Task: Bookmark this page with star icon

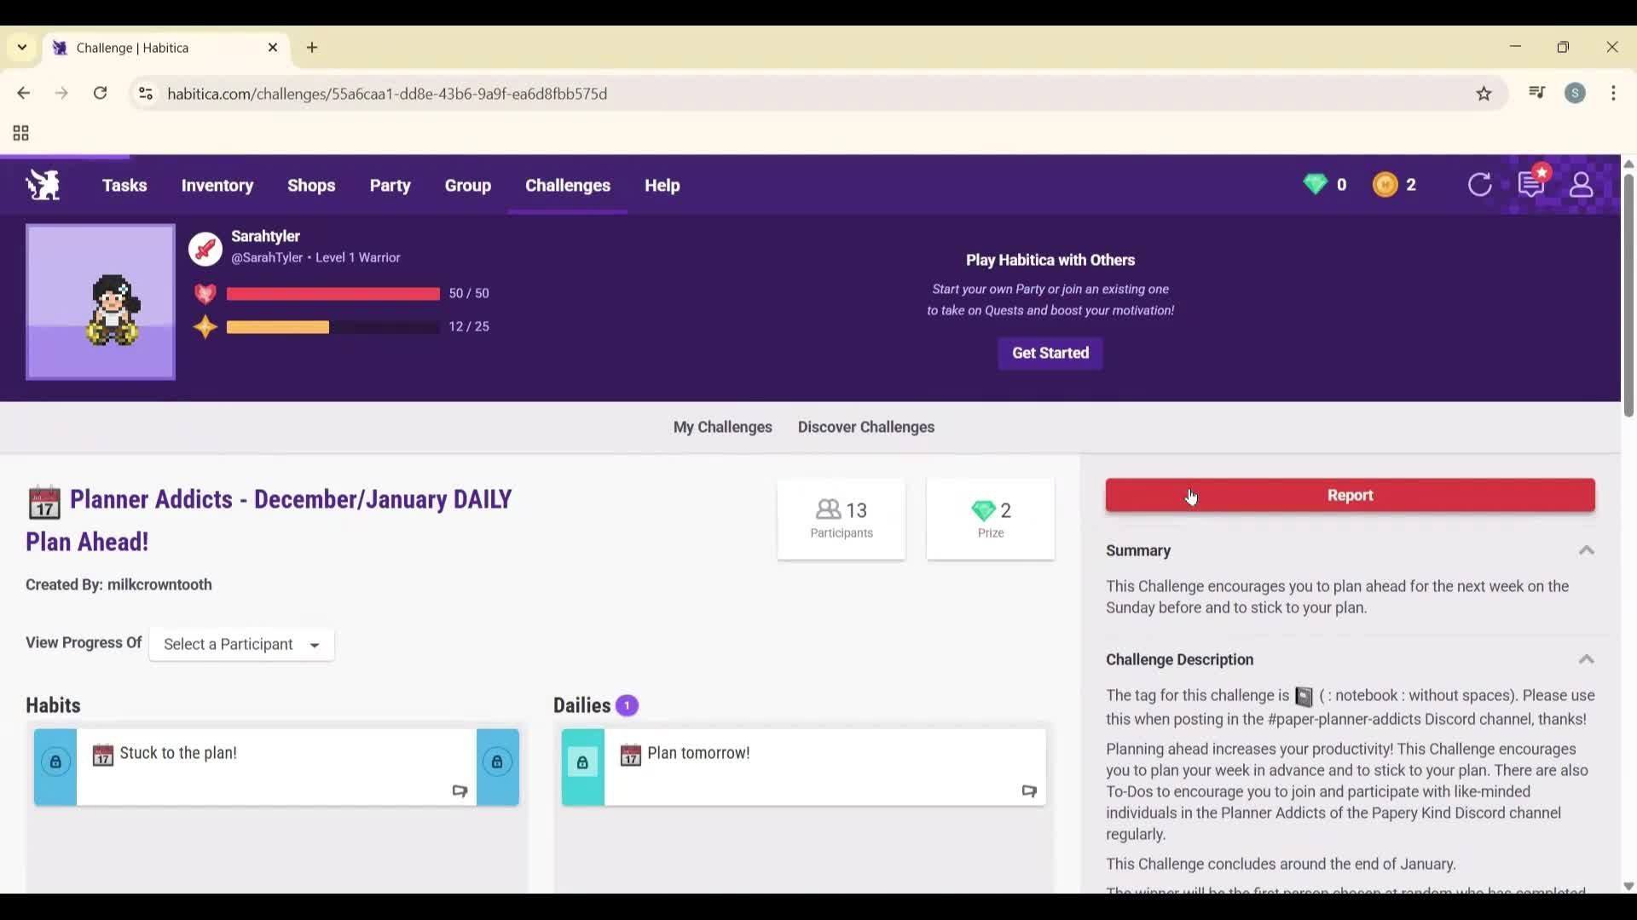Action: [x=1484, y=94]
